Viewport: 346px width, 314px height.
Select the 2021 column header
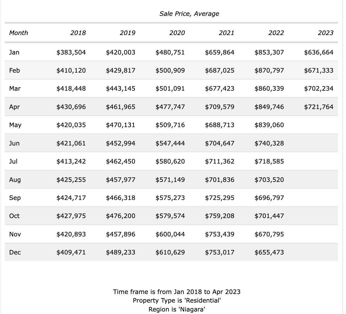pyautogui.click(x=226, y=33)
